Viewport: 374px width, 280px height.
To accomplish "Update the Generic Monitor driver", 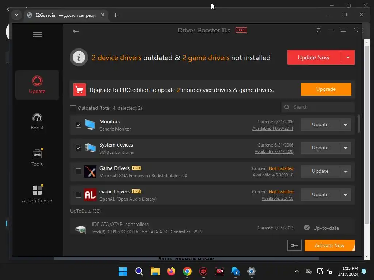I will point(320,125).
